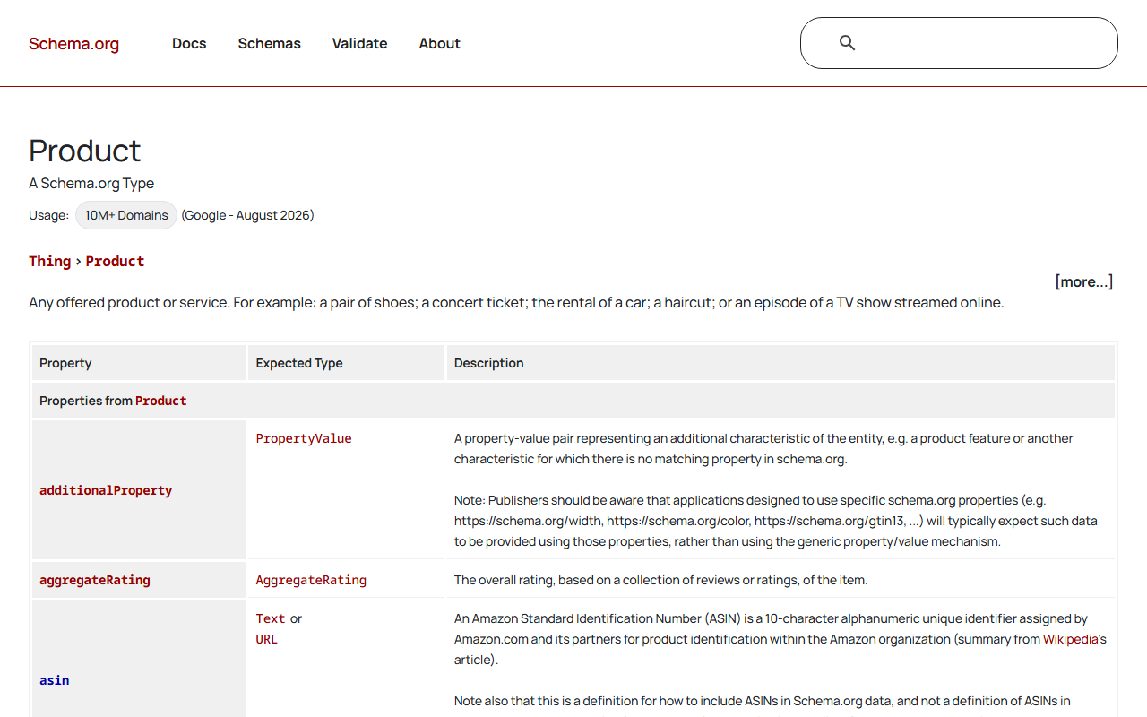The height and width of the screenshot is (717, 1147).
Task: Open the PropertyValue type link
Action: (x=304, y=438)
